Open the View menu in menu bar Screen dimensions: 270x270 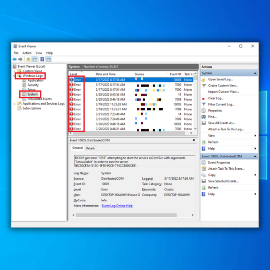(x=39, y=53)
